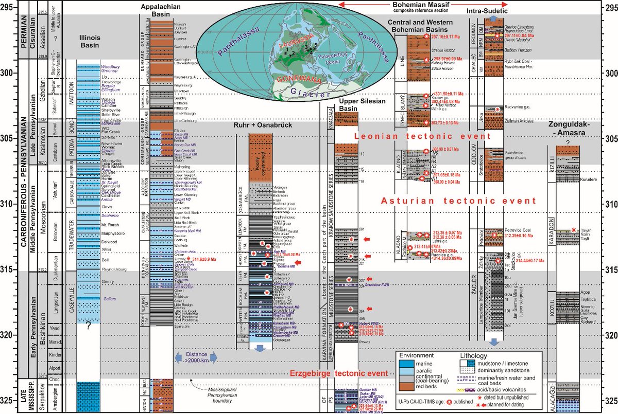Click the palaeogeographic globe map
618x414 pixels.
point(297,51)
